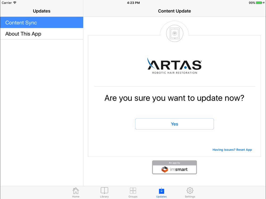Click the Carrier label in status bar

point(7,3)
